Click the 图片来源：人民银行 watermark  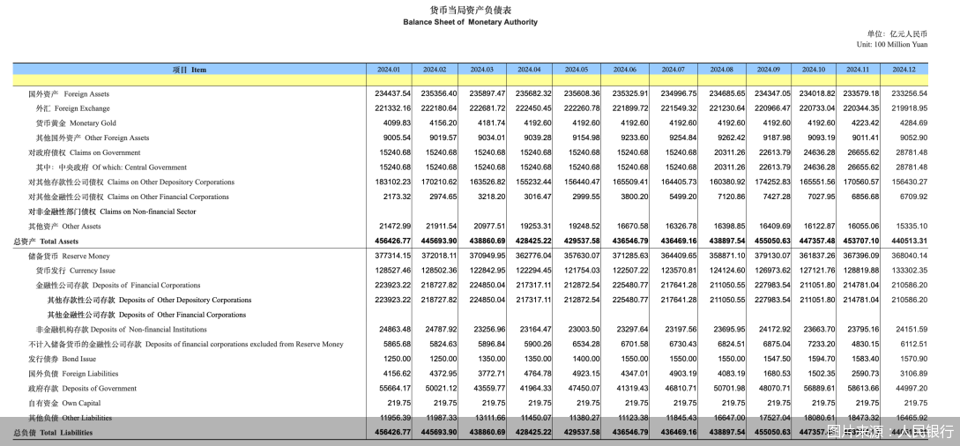[889, 431]
